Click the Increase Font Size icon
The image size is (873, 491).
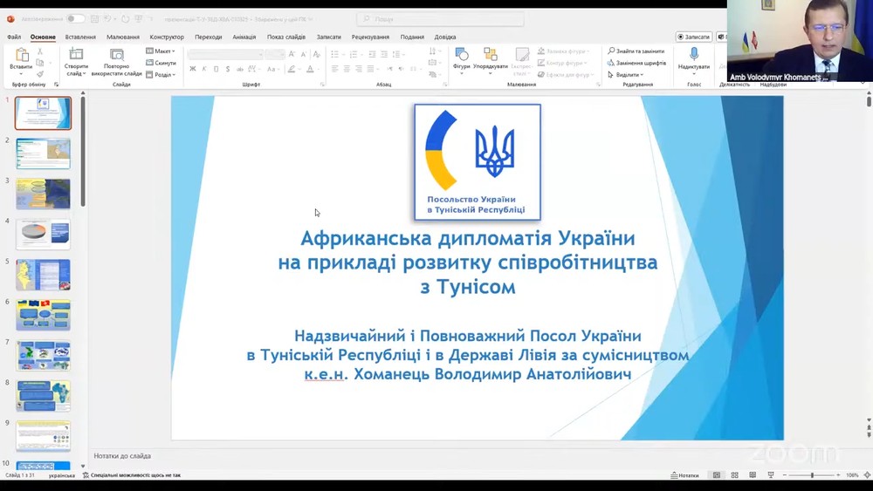(x=292, y=54)
